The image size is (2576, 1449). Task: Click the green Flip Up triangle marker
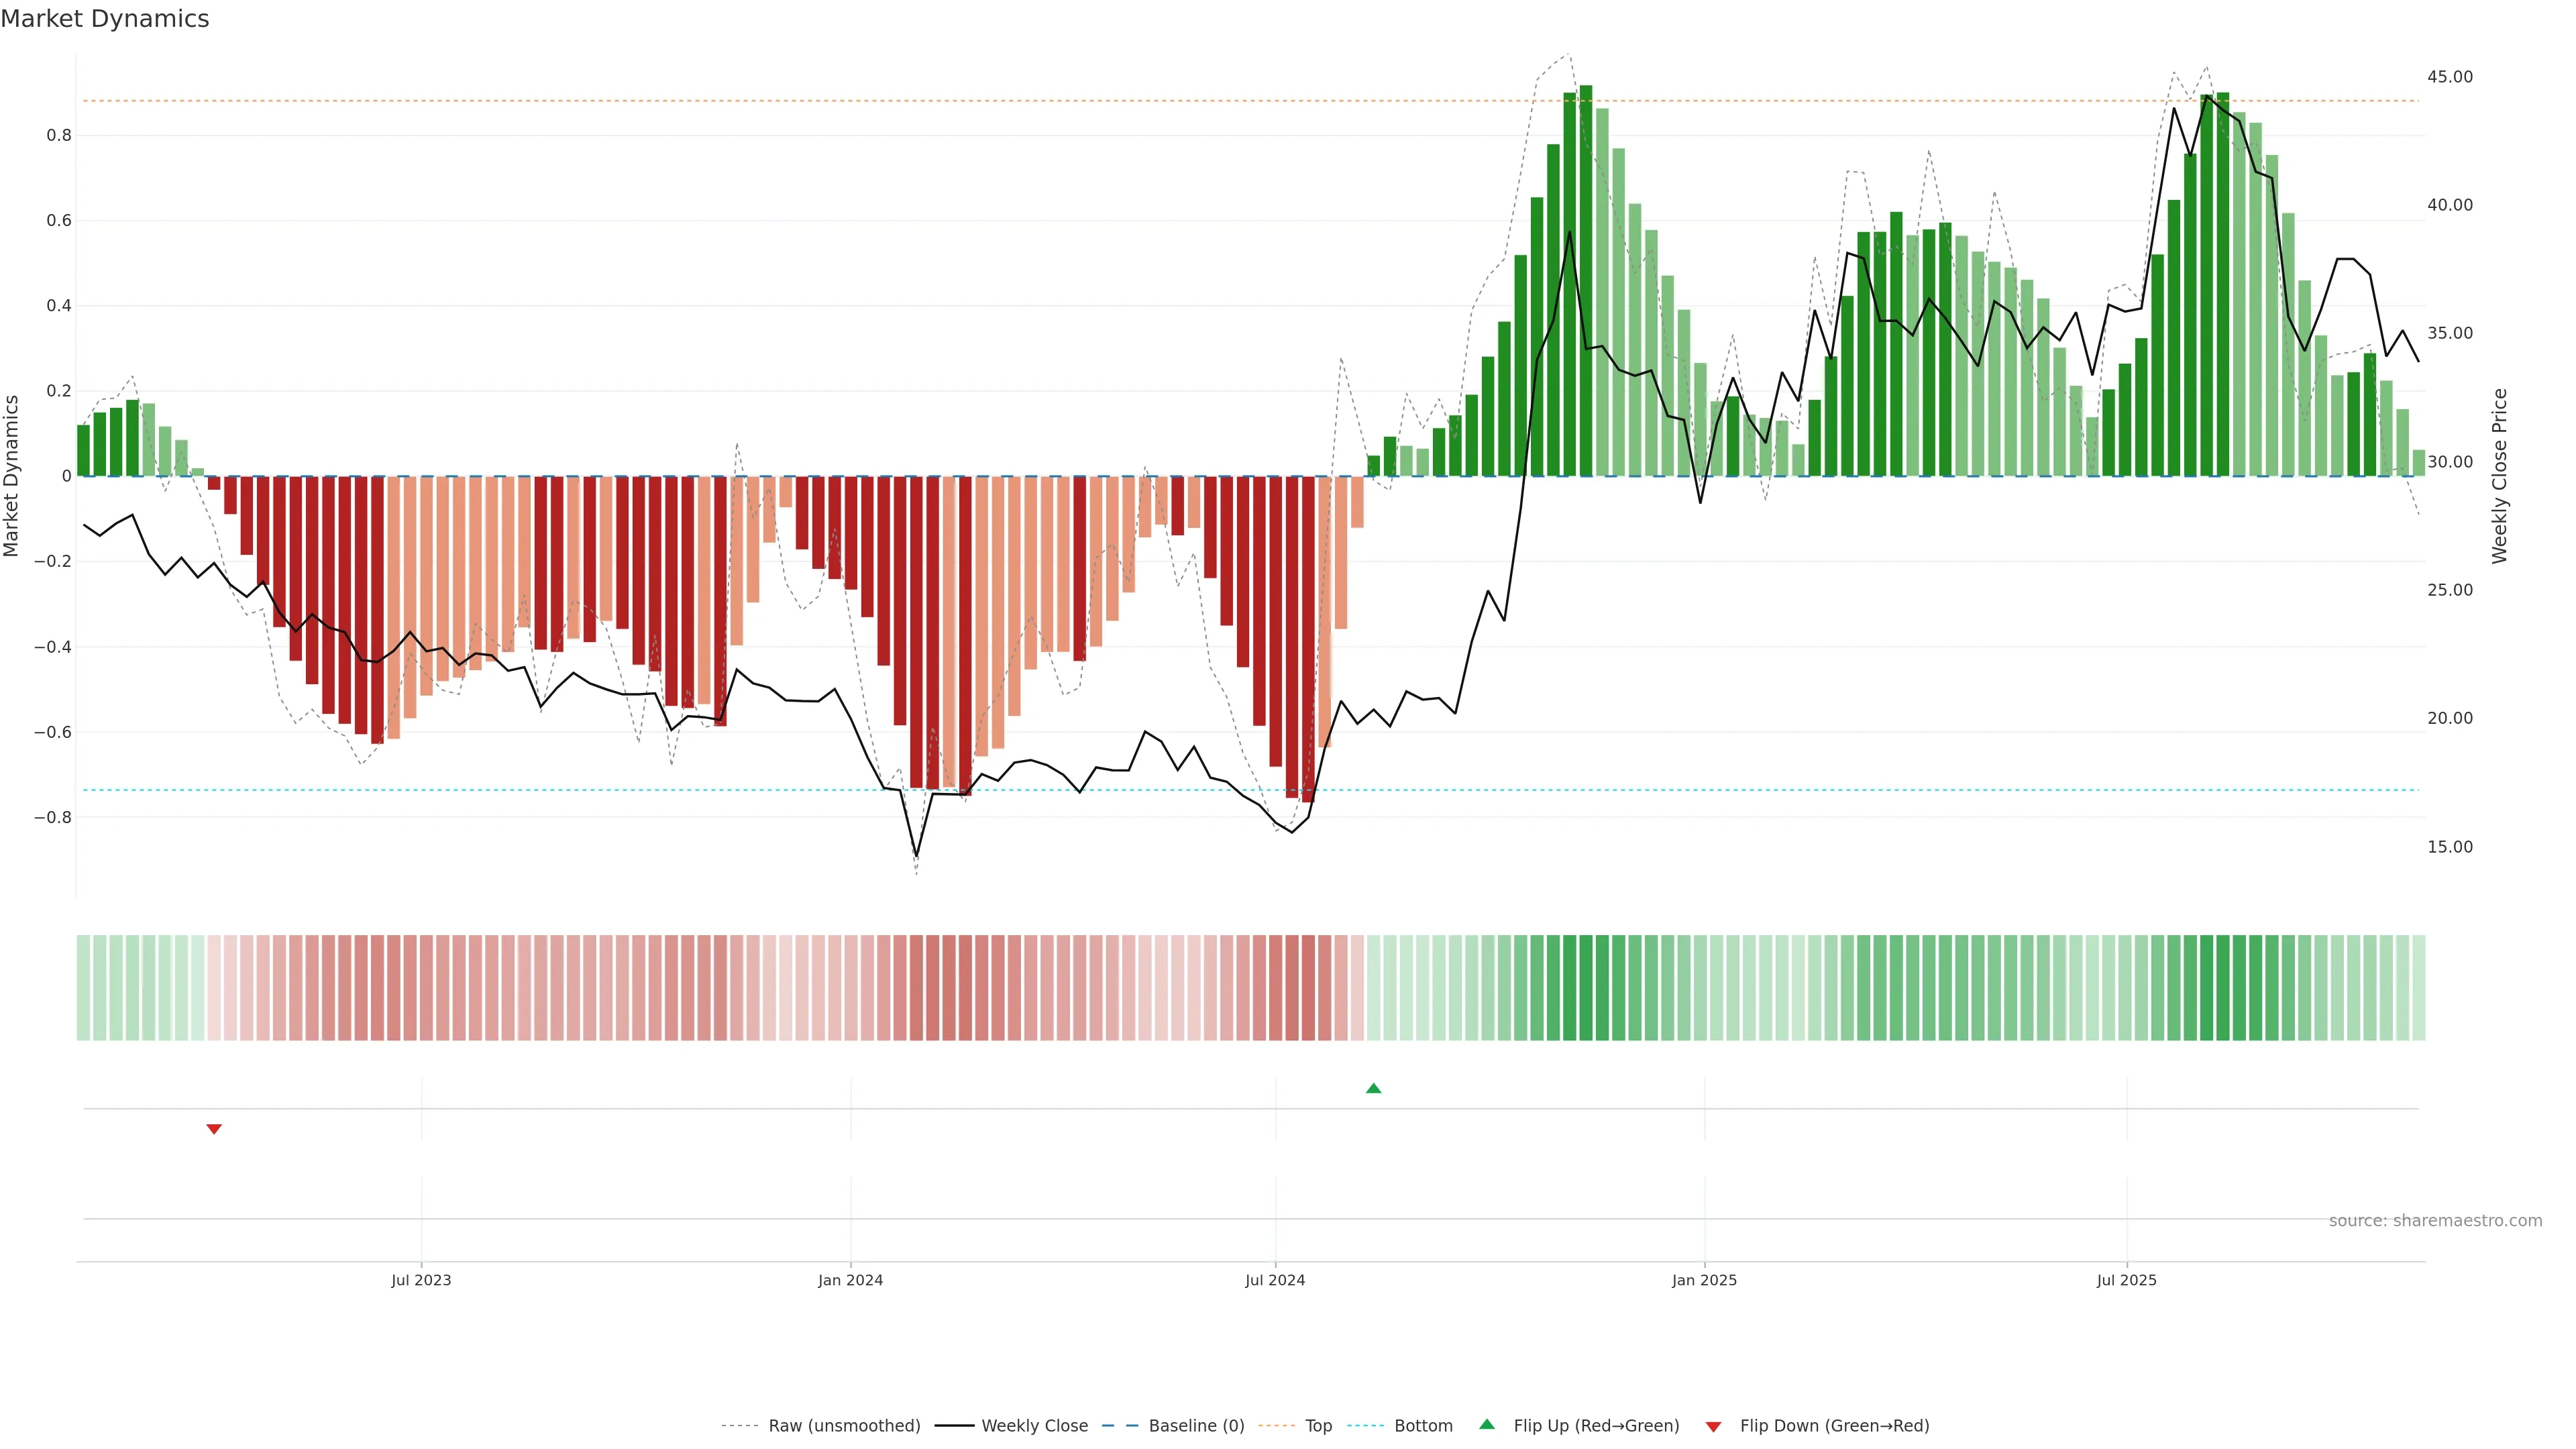pos(1373,1088)
